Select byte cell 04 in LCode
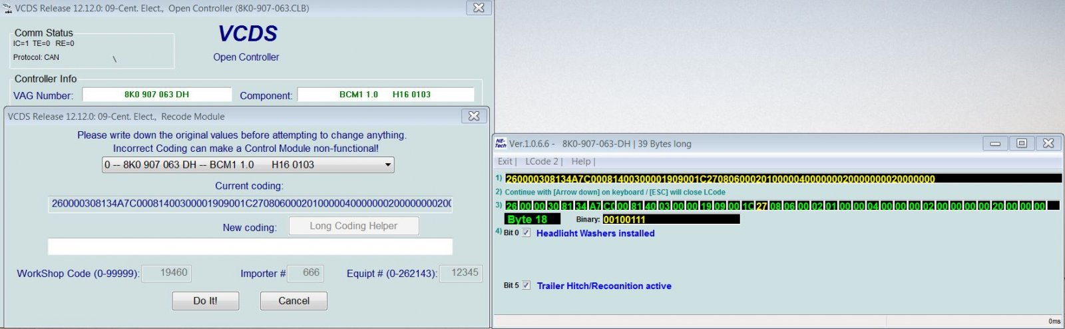 coord(873,206)
